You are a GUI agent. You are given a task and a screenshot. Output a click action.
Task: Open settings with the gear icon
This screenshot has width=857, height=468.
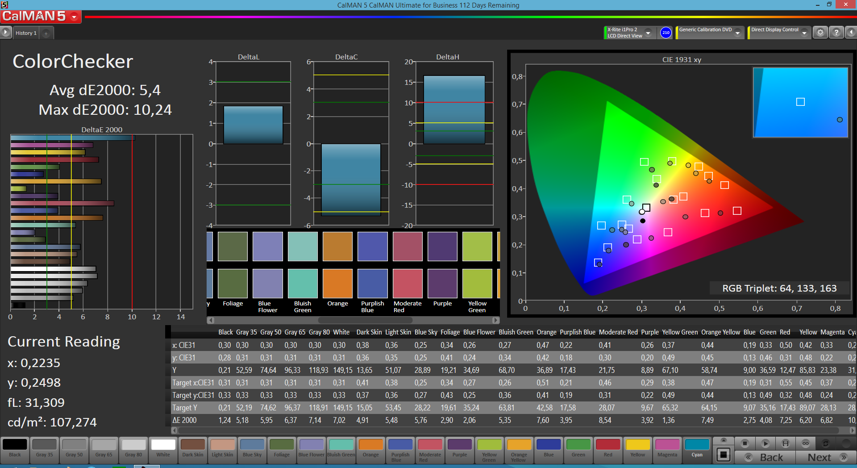[x=820, y=33]
